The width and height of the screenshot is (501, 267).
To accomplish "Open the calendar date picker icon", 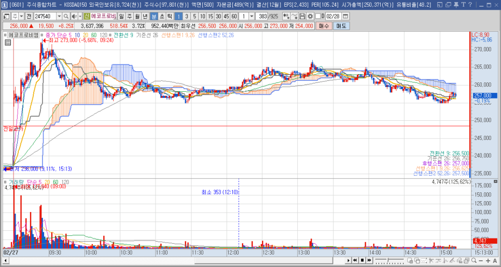I will click(x=345, y=16).
